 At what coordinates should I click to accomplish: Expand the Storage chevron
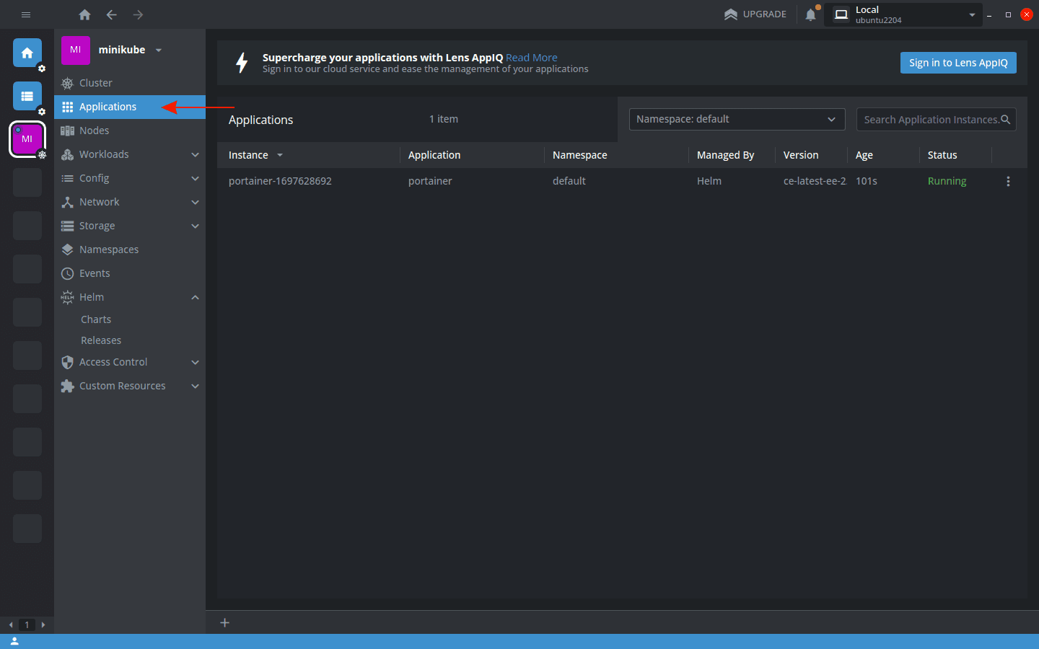point(195,226)
